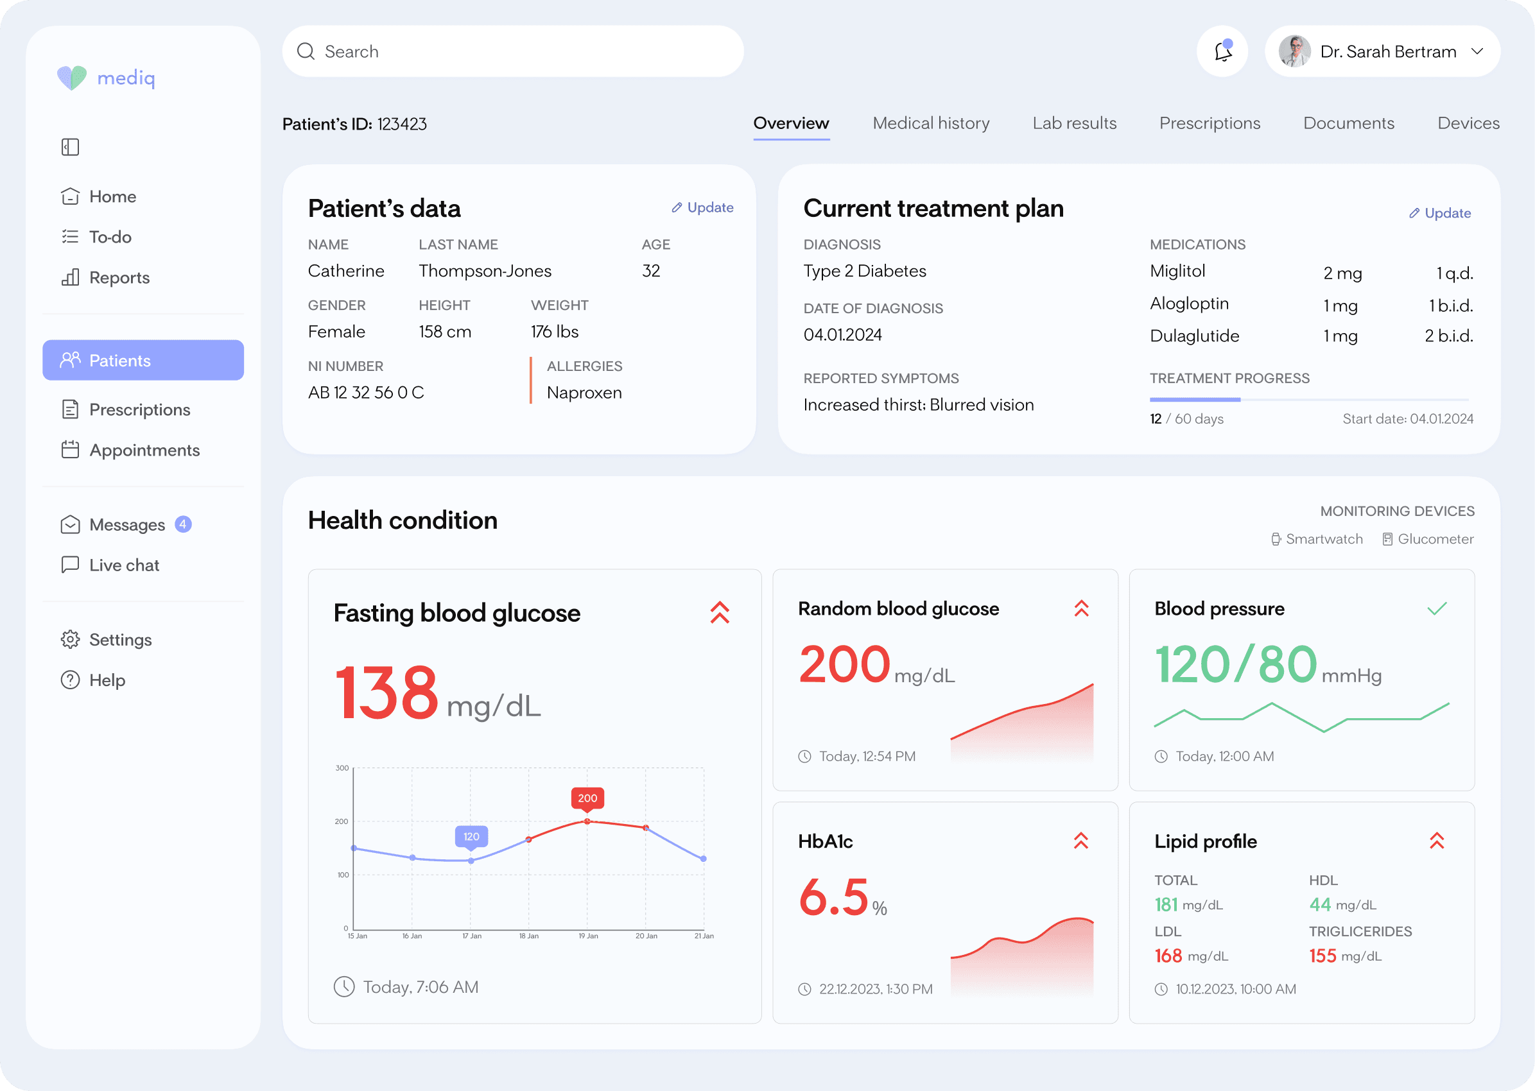The image size is (1535, 1091).
Task: Collapse the sidebar panel icon
Action: (70, 147)
